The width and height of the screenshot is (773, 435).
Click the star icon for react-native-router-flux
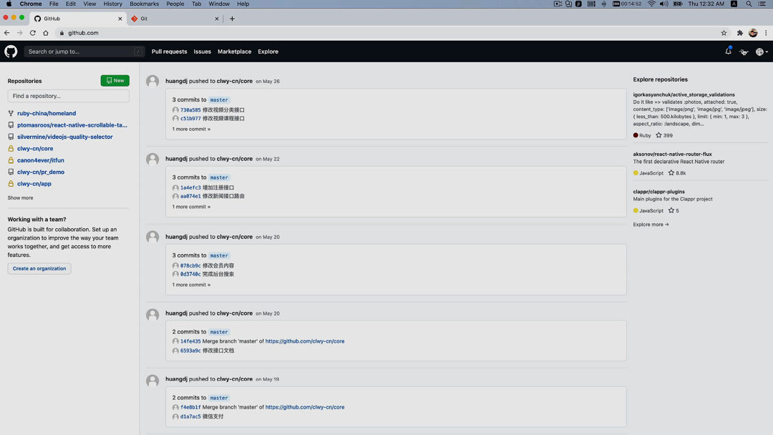click(671, 173)
